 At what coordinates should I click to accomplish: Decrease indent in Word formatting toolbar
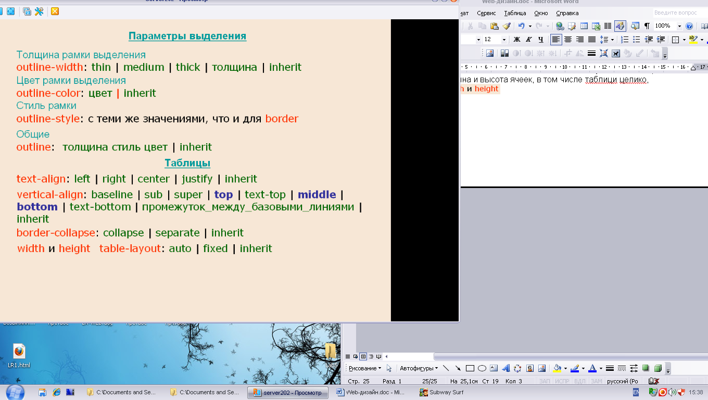tap(649, 40)
